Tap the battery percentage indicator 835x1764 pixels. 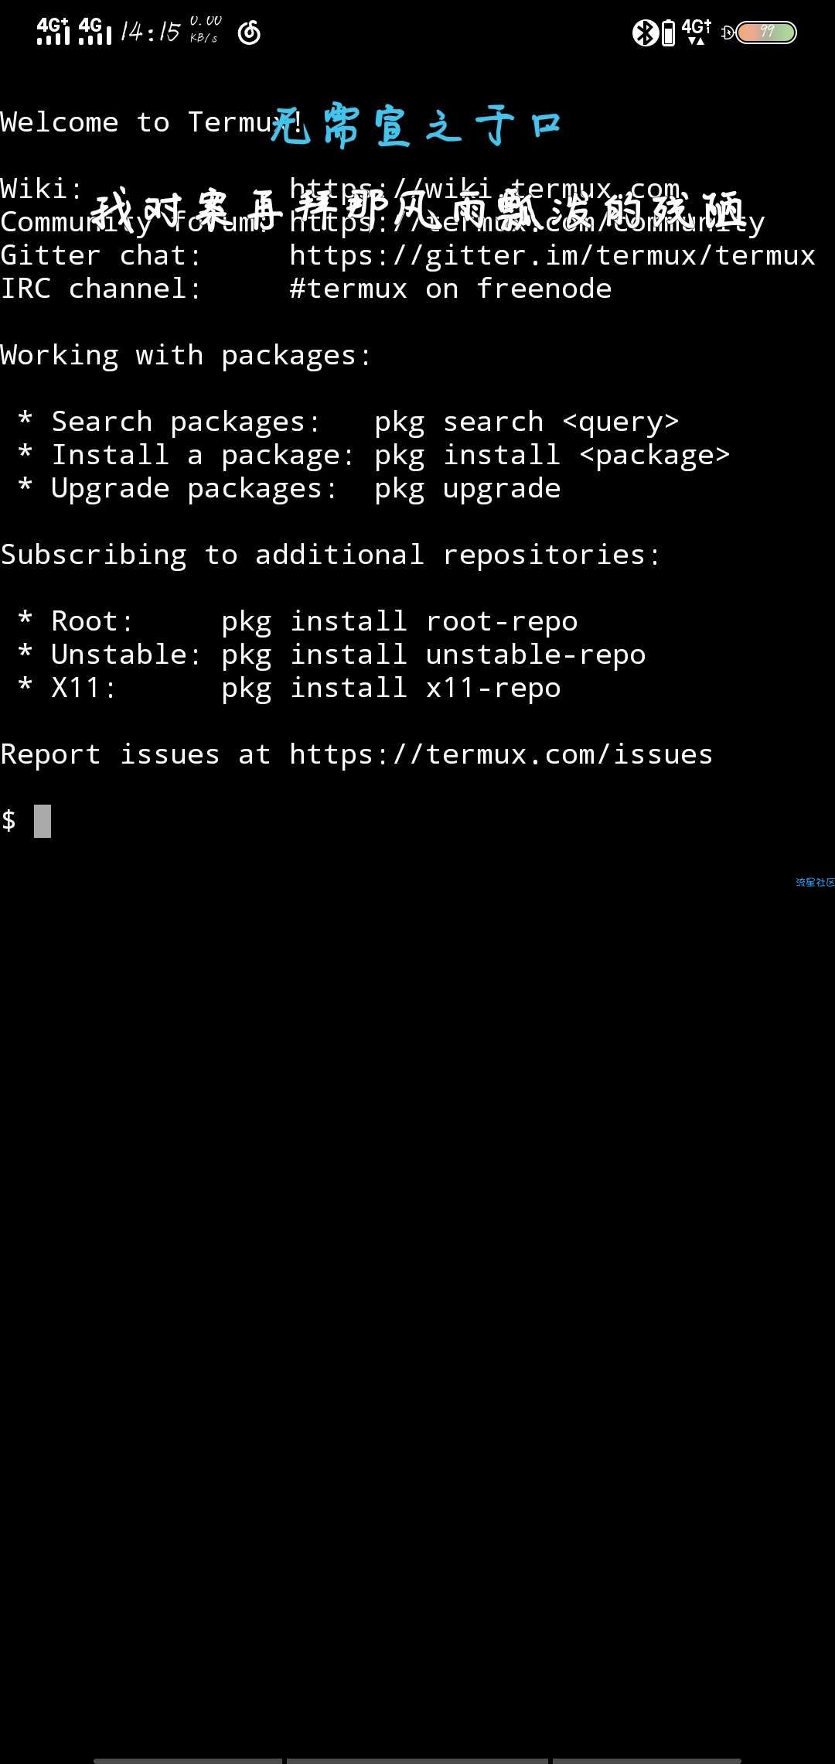766,32
